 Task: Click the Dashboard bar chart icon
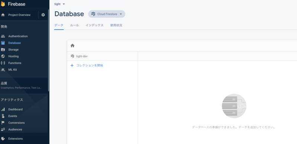pyautogui.click(x=3, y=109)
